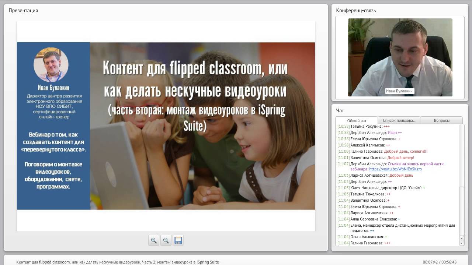The image size is (472, 265).
Task: Zoom out of the presentation slide
Action: click(166, 240)
